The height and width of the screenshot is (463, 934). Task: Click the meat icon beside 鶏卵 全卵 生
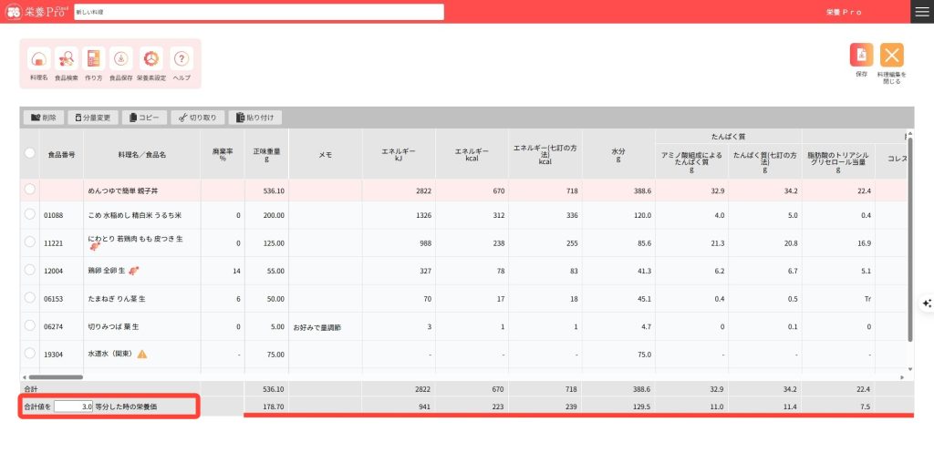[134, 271]
